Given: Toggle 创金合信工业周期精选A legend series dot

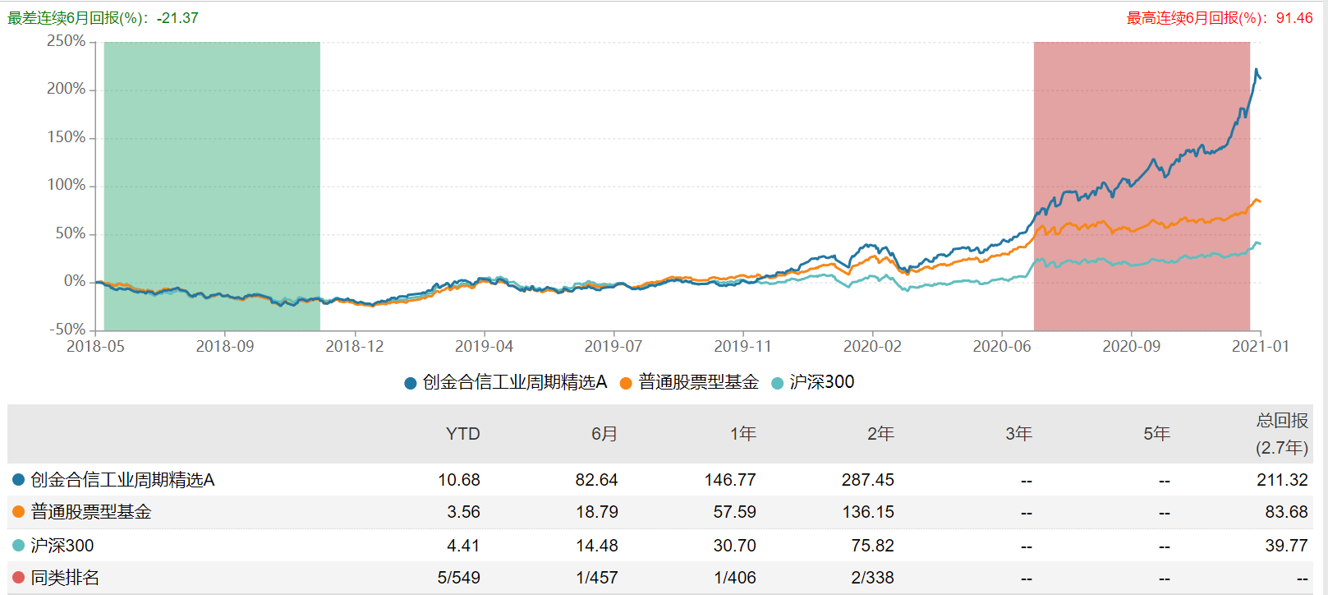Looking at the screenshot, I should tap(411, 383).
